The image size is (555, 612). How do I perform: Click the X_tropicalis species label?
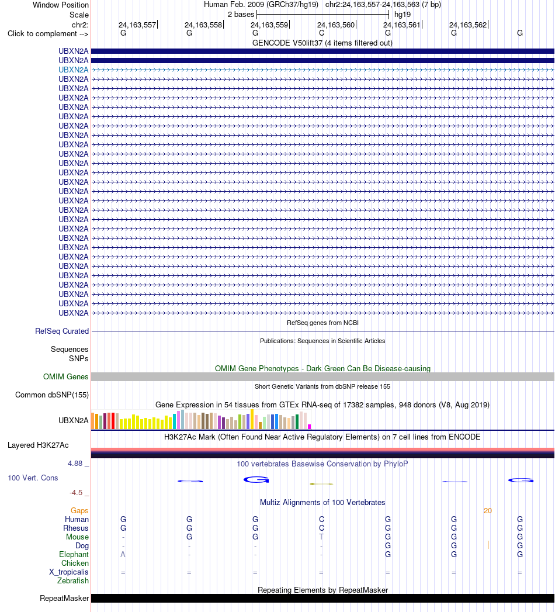point(68,572)
